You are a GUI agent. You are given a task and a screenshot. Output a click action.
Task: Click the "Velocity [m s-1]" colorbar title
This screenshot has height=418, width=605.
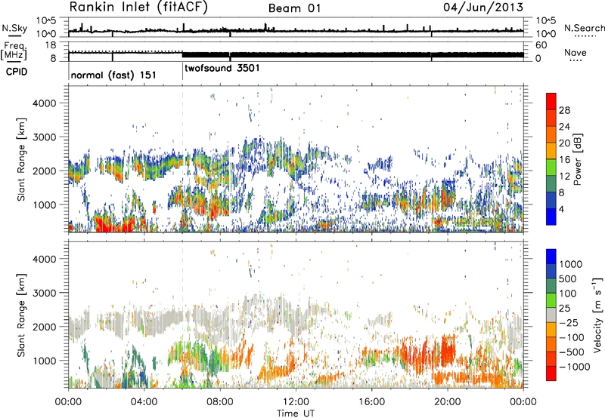coord(597,315)
